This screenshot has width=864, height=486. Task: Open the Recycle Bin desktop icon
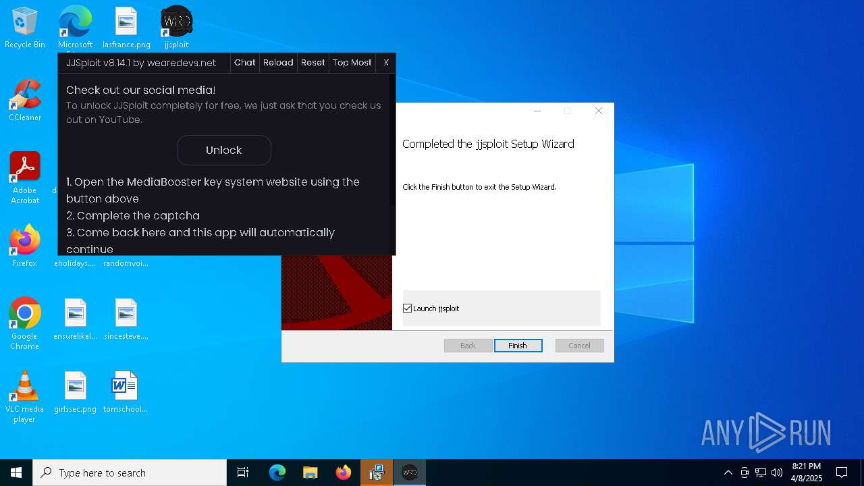pyautogui.click(x=25, y=28)
